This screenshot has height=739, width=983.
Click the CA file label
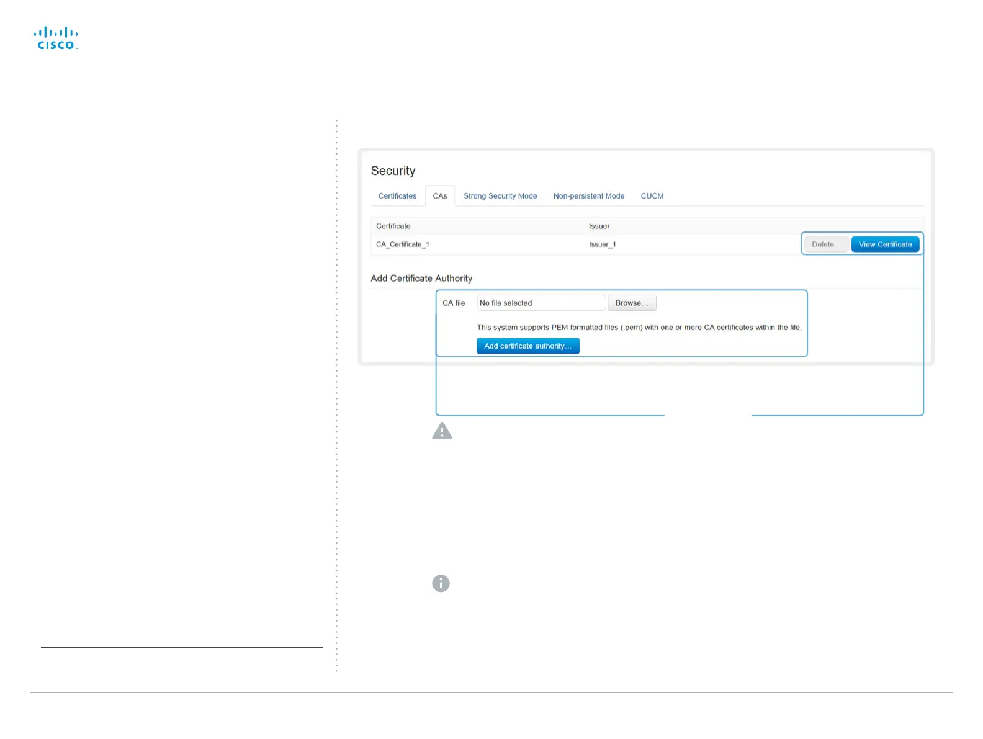[x=454, y=303]
